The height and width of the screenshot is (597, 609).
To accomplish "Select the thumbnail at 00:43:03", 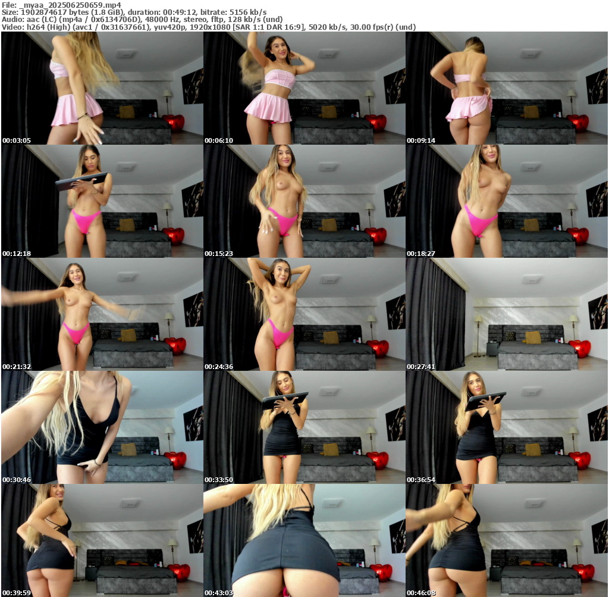I will click(x=304, y=540).
